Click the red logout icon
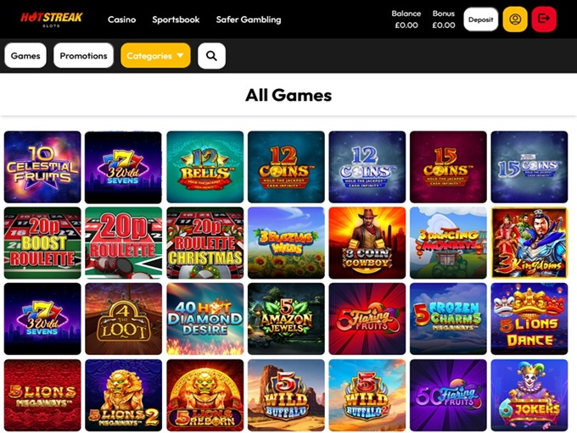Screen dimensions: 577x433 (544, 19)
